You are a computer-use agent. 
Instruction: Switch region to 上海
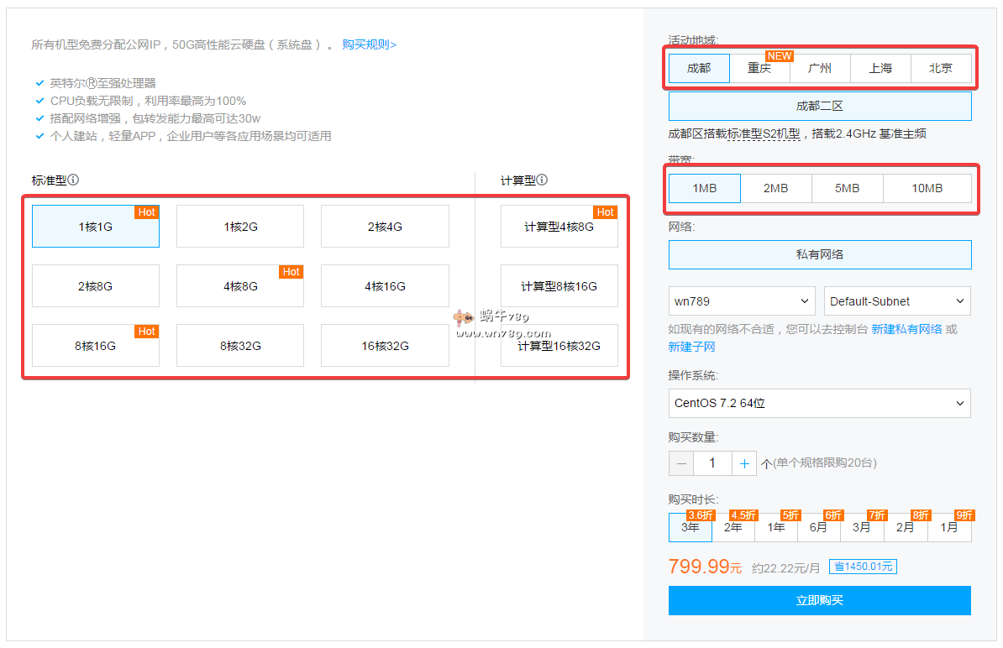[x=880, y=69]
